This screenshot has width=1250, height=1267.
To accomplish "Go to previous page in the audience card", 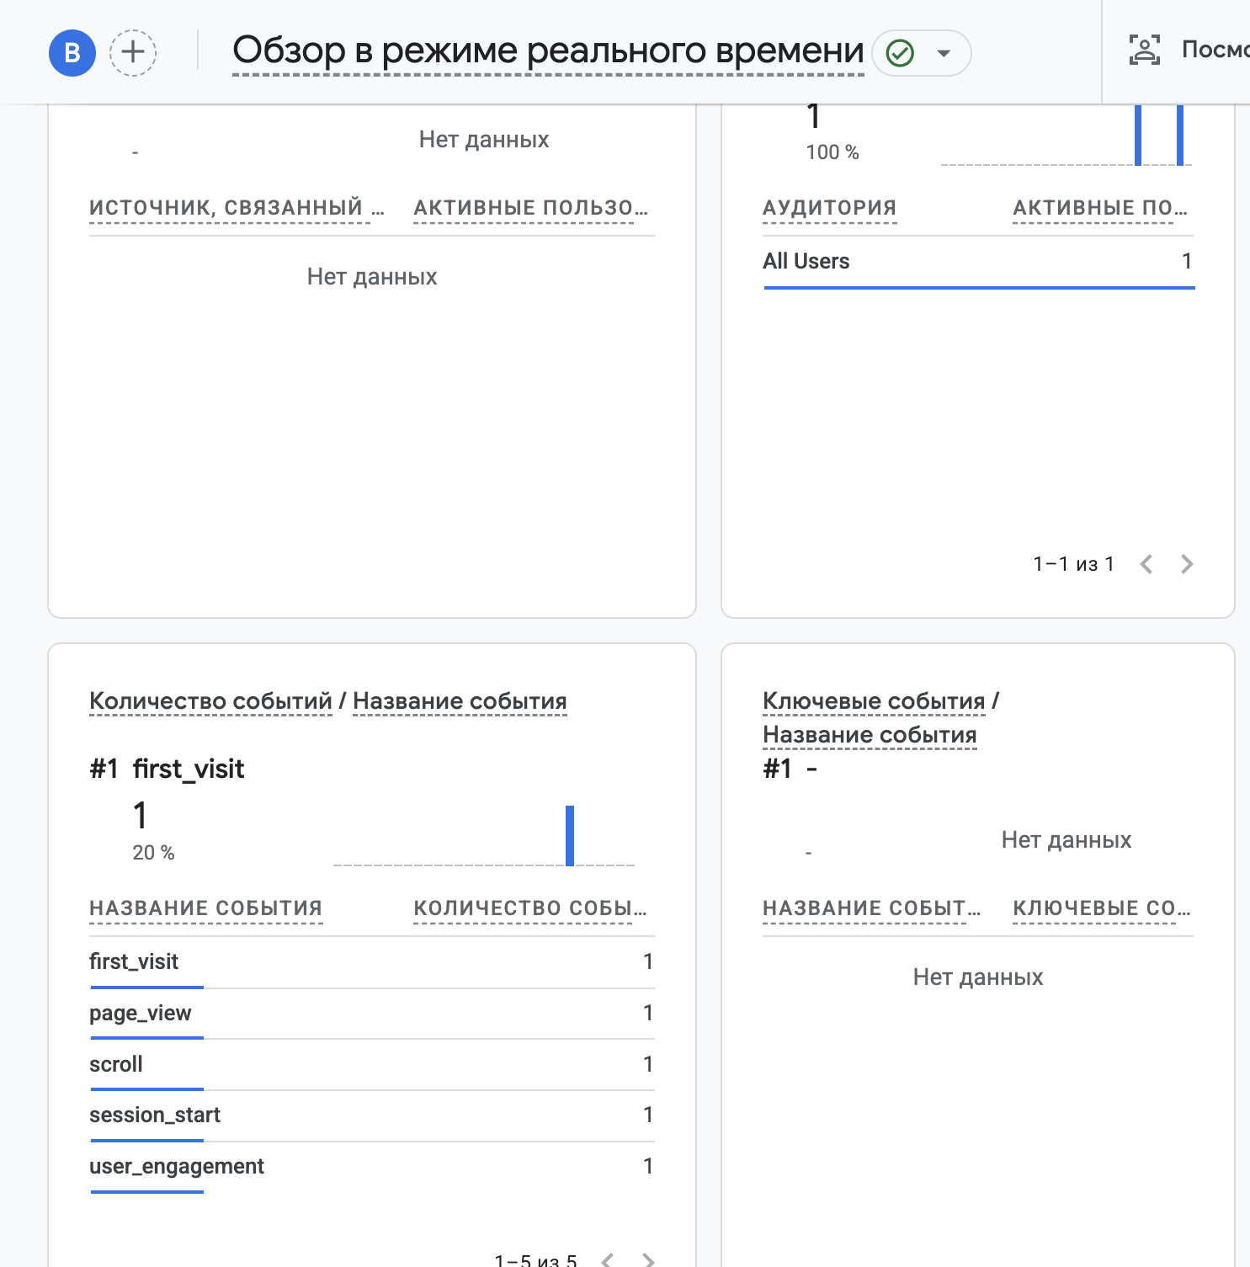I will click(x=1146, y=564).
